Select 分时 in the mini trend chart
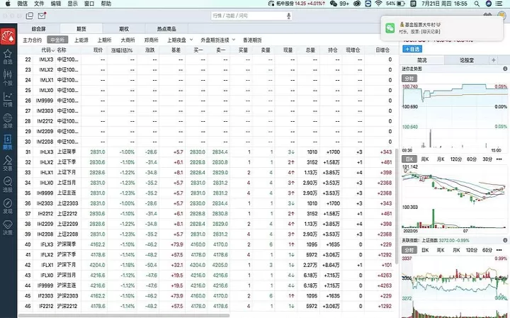The image size is (510, 318). click(409, 79)
